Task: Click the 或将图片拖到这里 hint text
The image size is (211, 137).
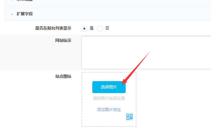Action: (x=109, y=98)
